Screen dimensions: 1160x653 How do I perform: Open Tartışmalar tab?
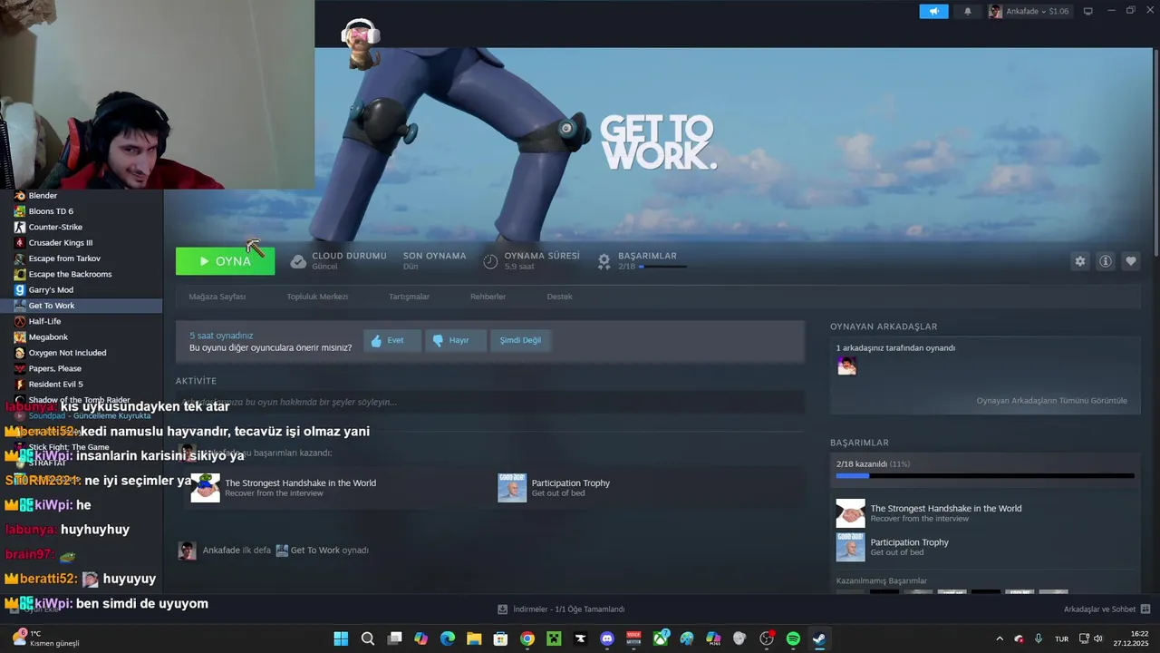[x=409, y=297]
